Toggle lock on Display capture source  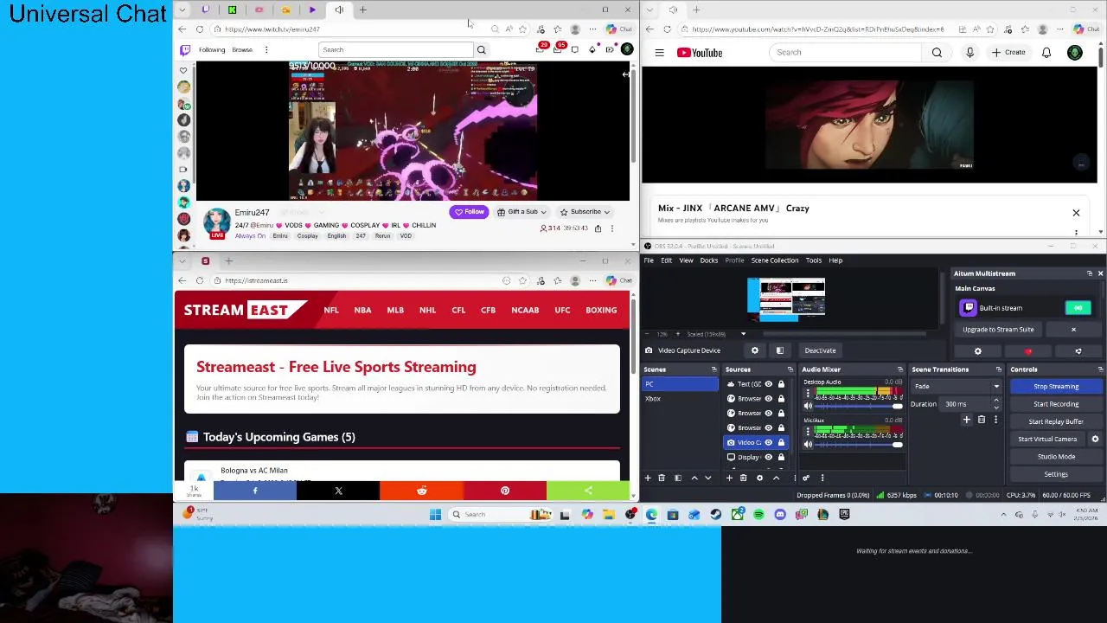coord(781,457)
